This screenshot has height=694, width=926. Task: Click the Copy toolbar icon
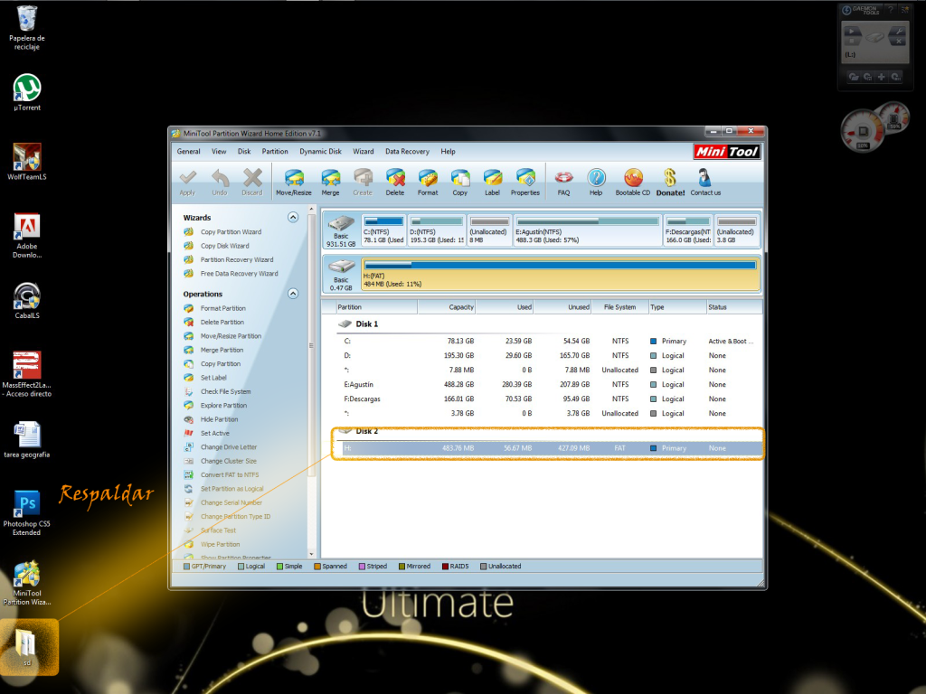pyautogui.click(x=460, y=181)
